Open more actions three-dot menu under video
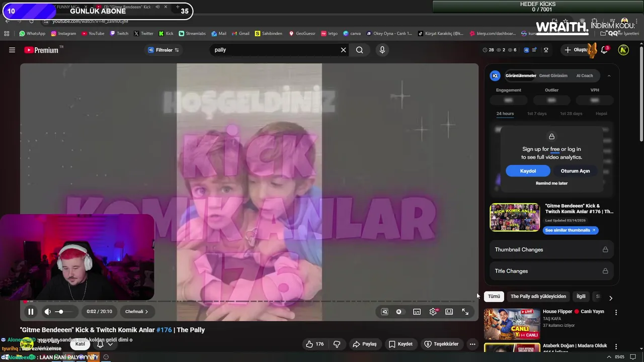Viewport: 644px width, 362px height. click(472, 344)
